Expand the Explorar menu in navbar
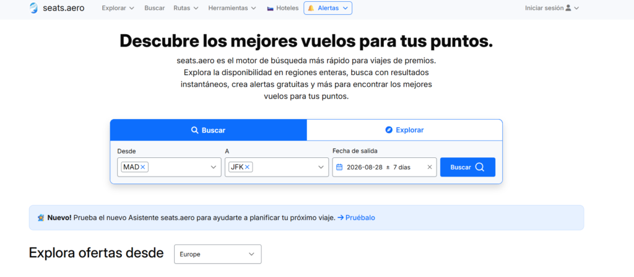Viewport: 634px width, 277px height. click(x=118, y=8)
